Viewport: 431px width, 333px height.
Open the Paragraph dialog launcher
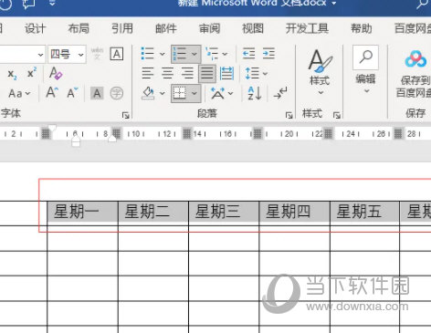(289, 115)
